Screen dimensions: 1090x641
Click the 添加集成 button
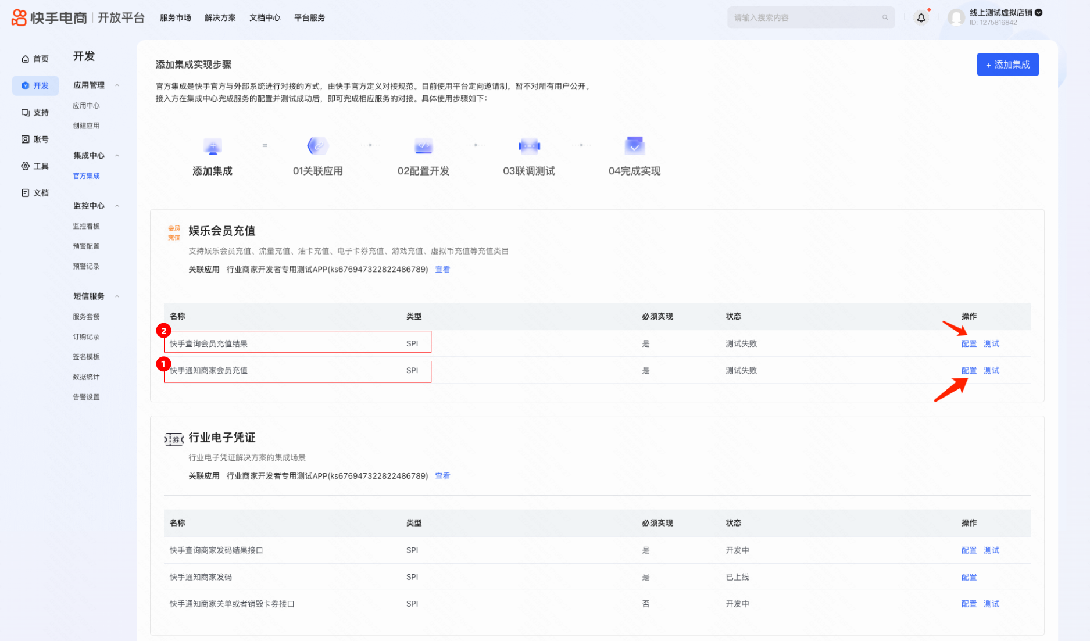(x=1007, y=65)
